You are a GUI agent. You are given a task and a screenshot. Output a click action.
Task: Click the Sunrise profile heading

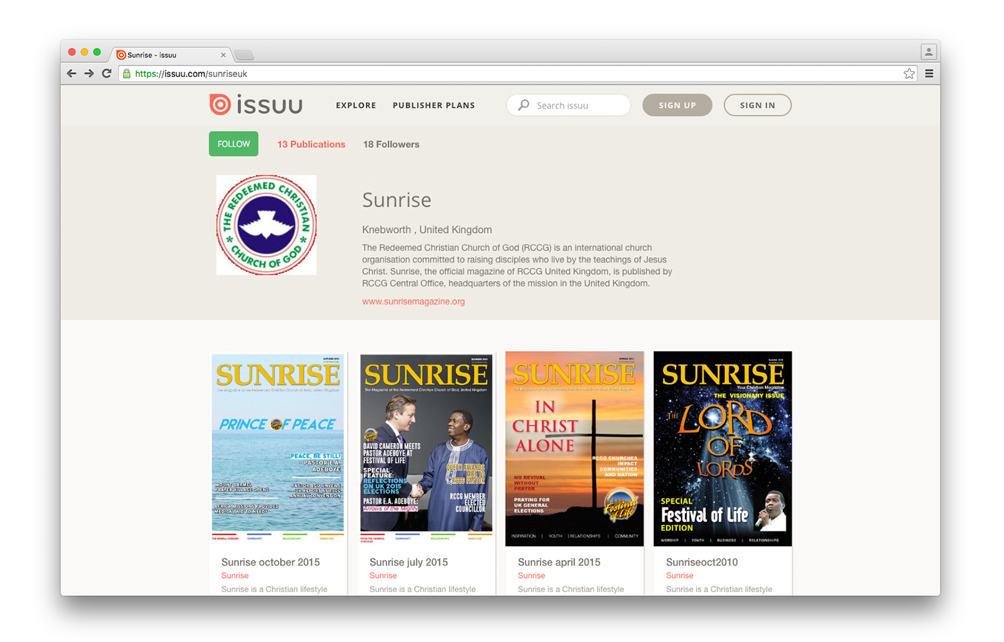[x=397, y=200]
